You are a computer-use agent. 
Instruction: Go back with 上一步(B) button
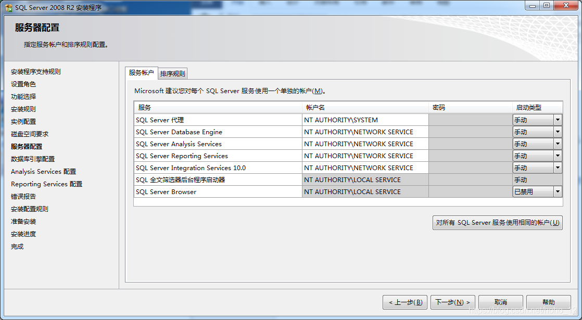[x=405, y=302]
